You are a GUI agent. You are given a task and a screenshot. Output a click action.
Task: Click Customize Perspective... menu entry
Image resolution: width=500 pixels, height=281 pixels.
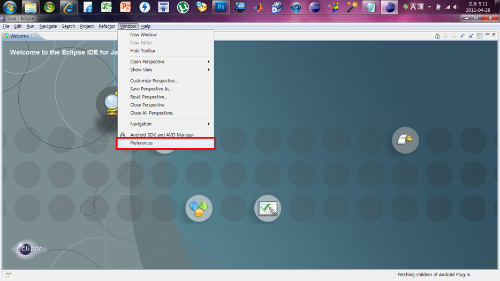pos(166,81)
